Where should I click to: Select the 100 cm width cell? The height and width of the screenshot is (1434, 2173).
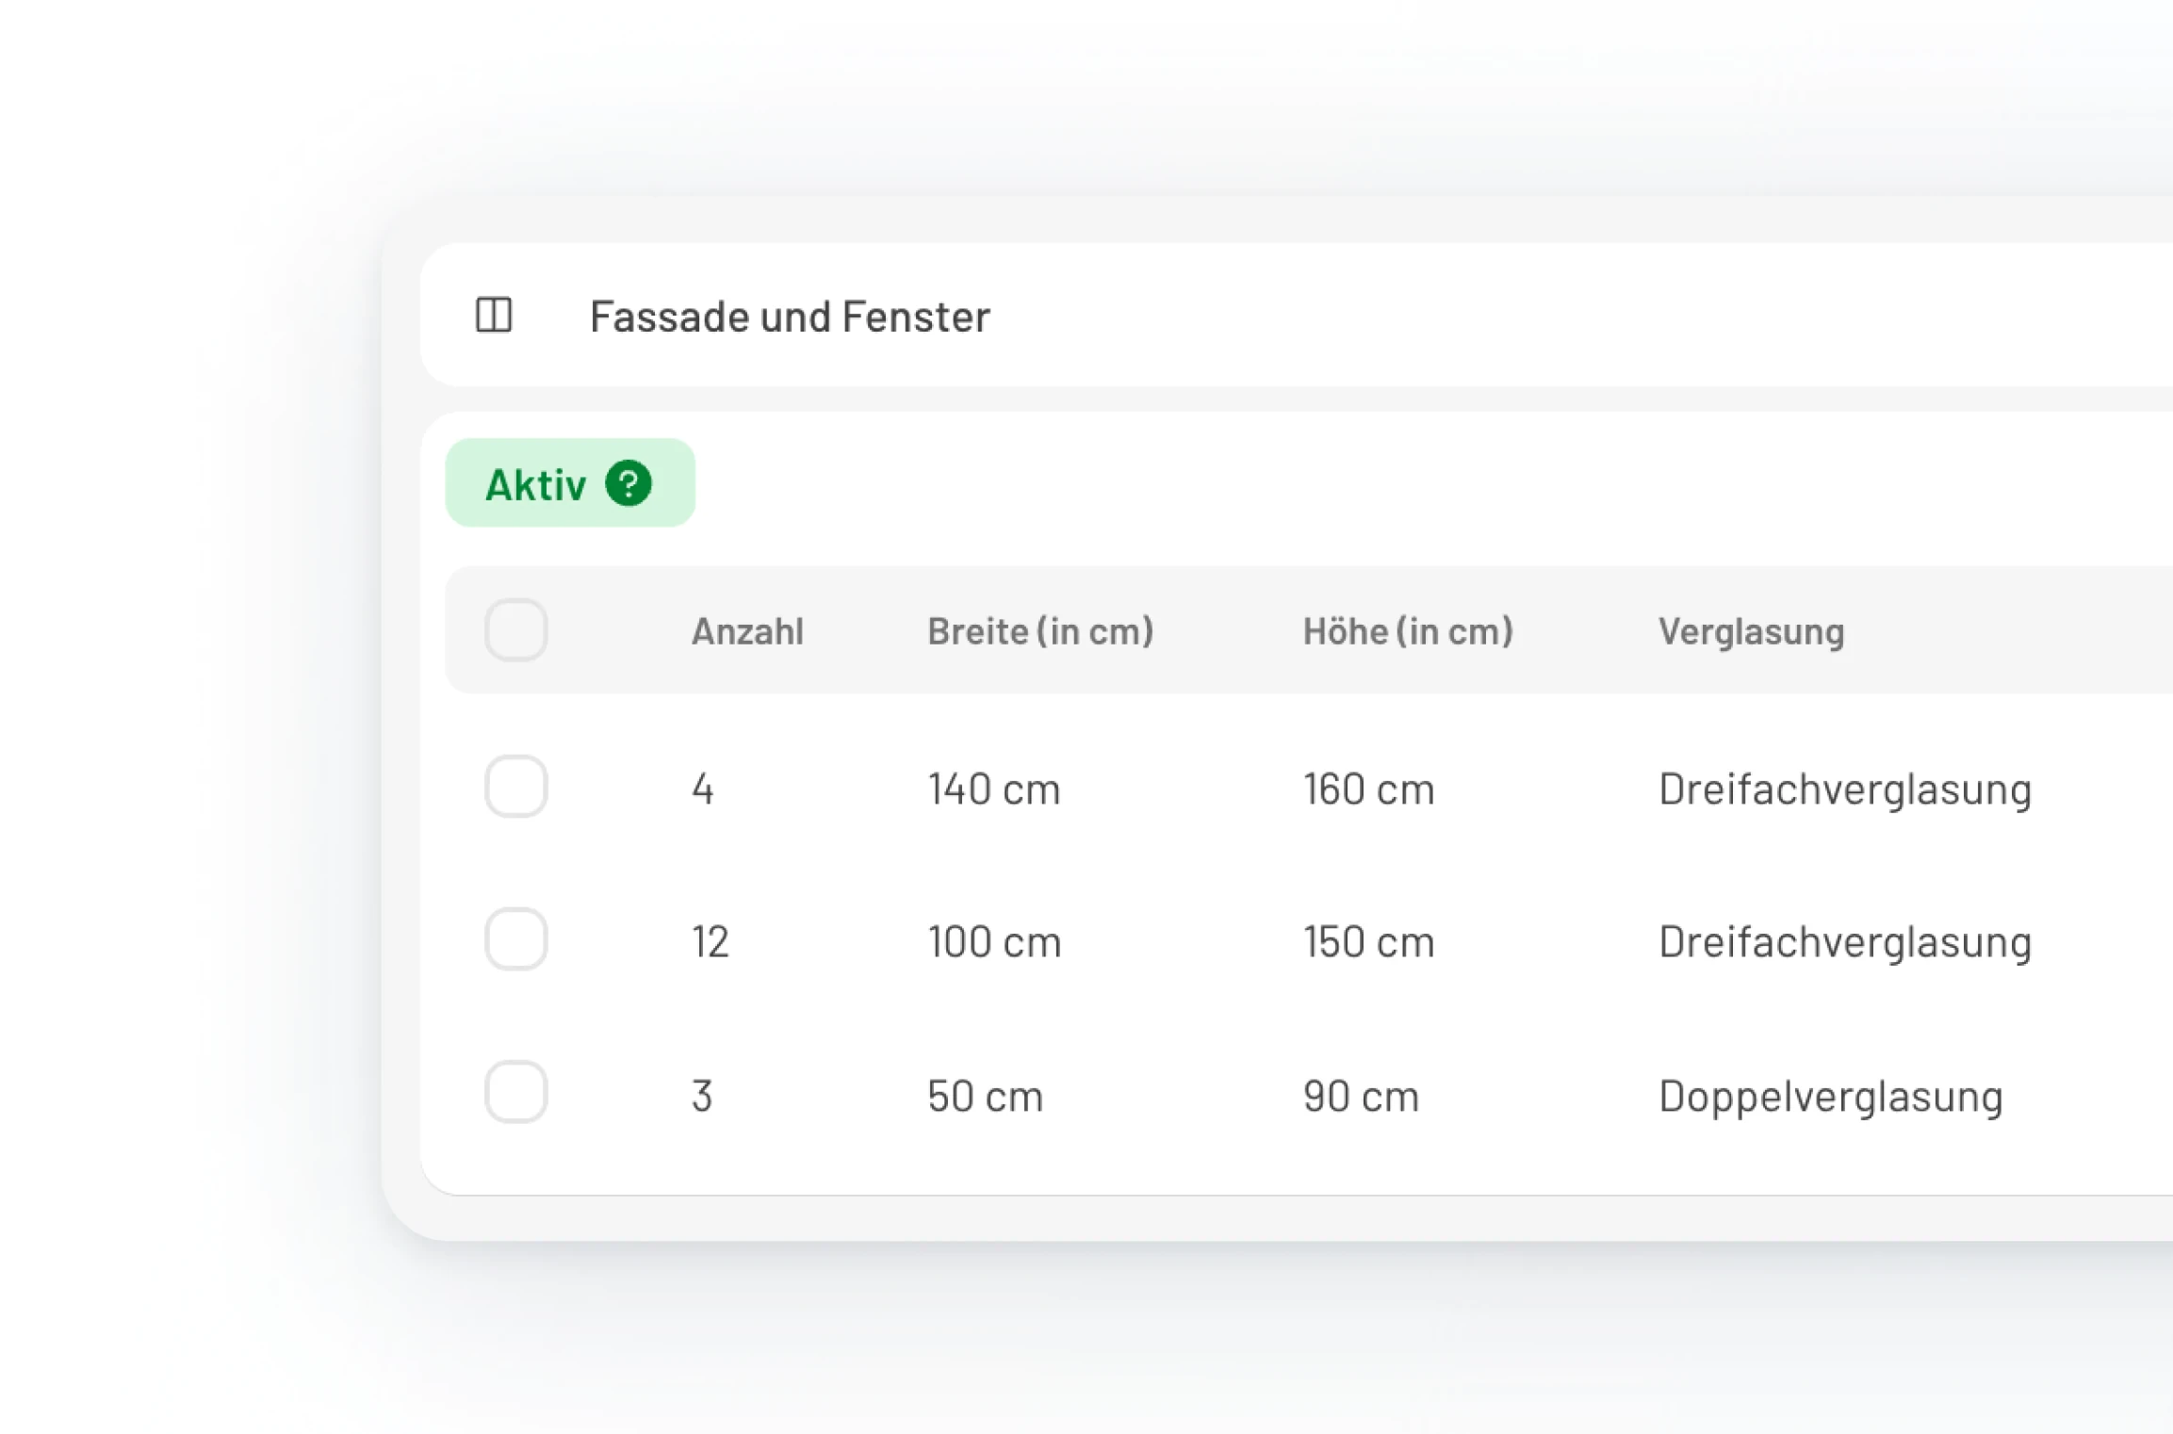[x=993, y=942]
